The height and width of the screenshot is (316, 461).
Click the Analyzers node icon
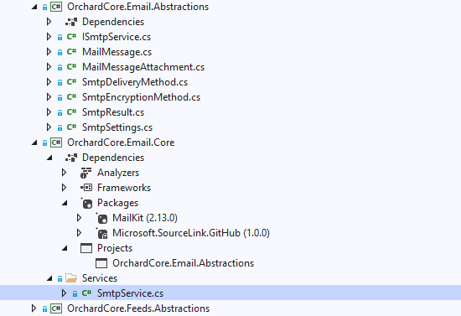click(86, 173)
